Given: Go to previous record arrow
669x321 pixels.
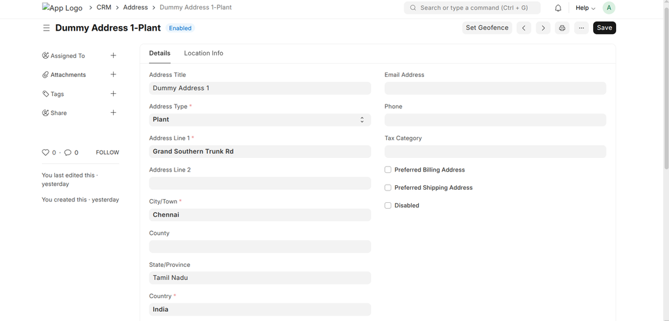Looking at the screenshot, I should coord(524,28).
